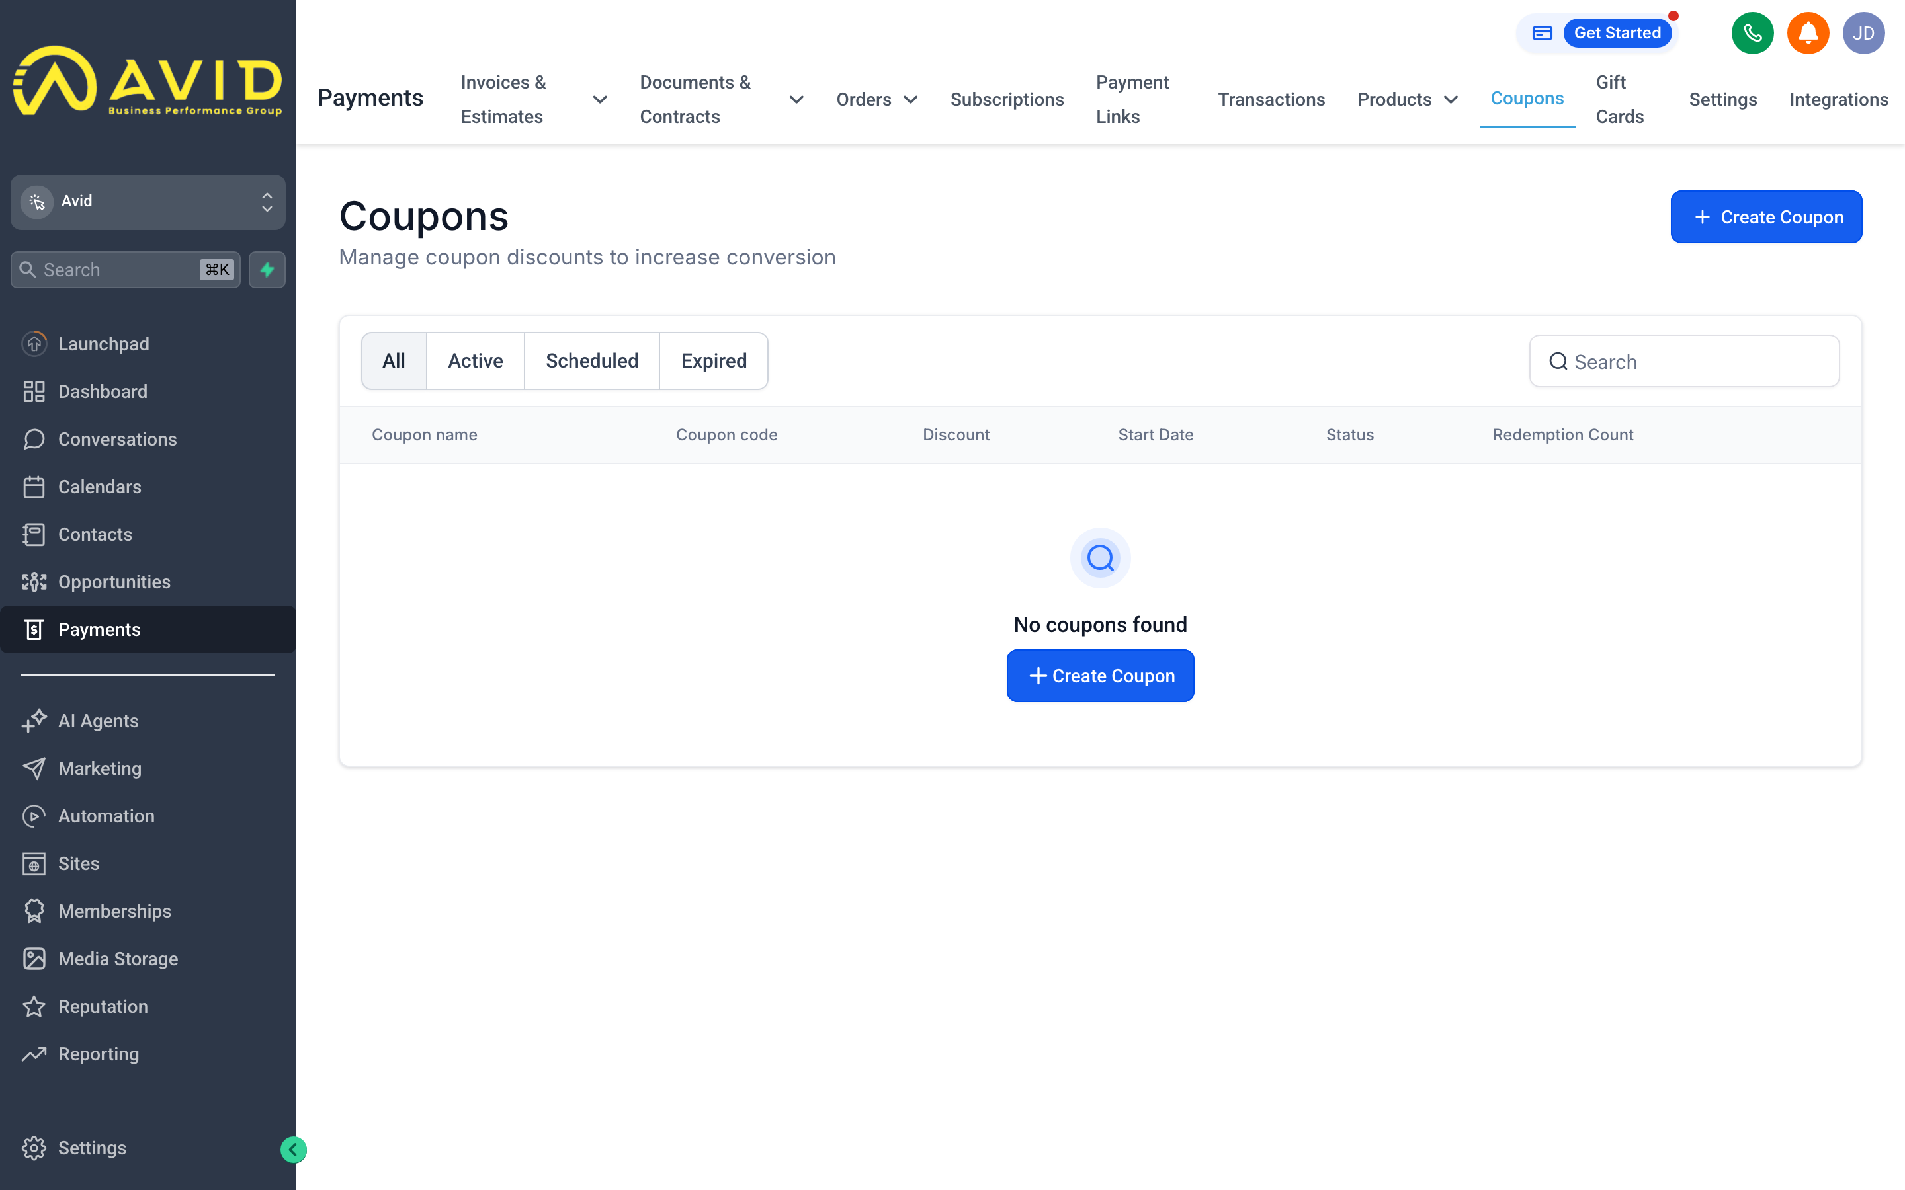Click the Coupon name column header
This screenshot has width=1905, height=1190.
tap(424, 434)
